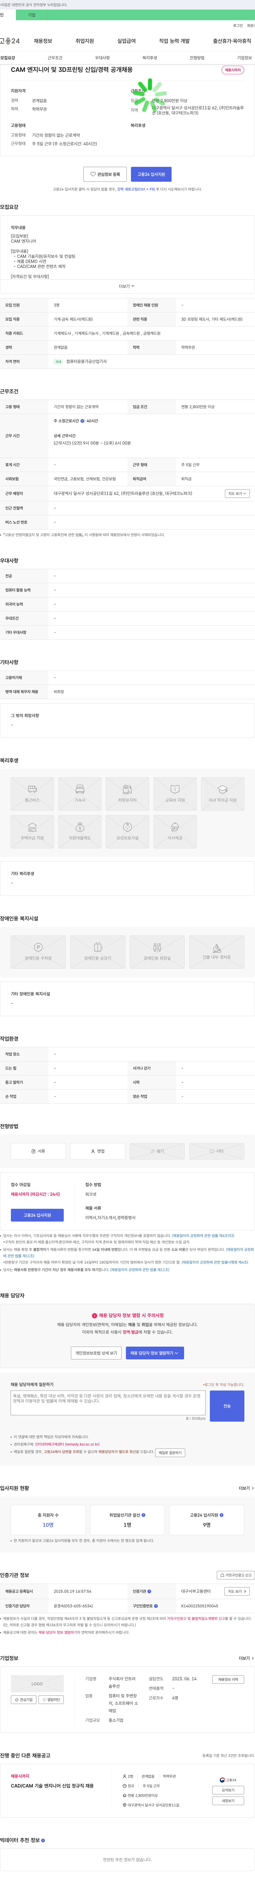
Task: Click the 취업알선기관 알선 info icon
Action: pos(143,1515)
